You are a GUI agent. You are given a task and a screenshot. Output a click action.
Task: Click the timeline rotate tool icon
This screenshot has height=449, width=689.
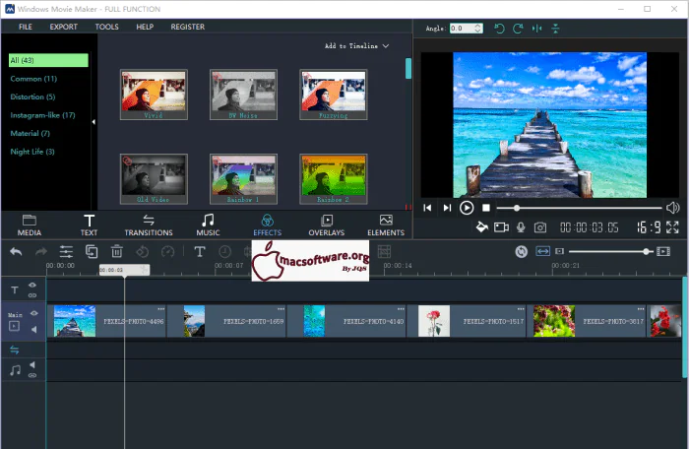[142, 251]
